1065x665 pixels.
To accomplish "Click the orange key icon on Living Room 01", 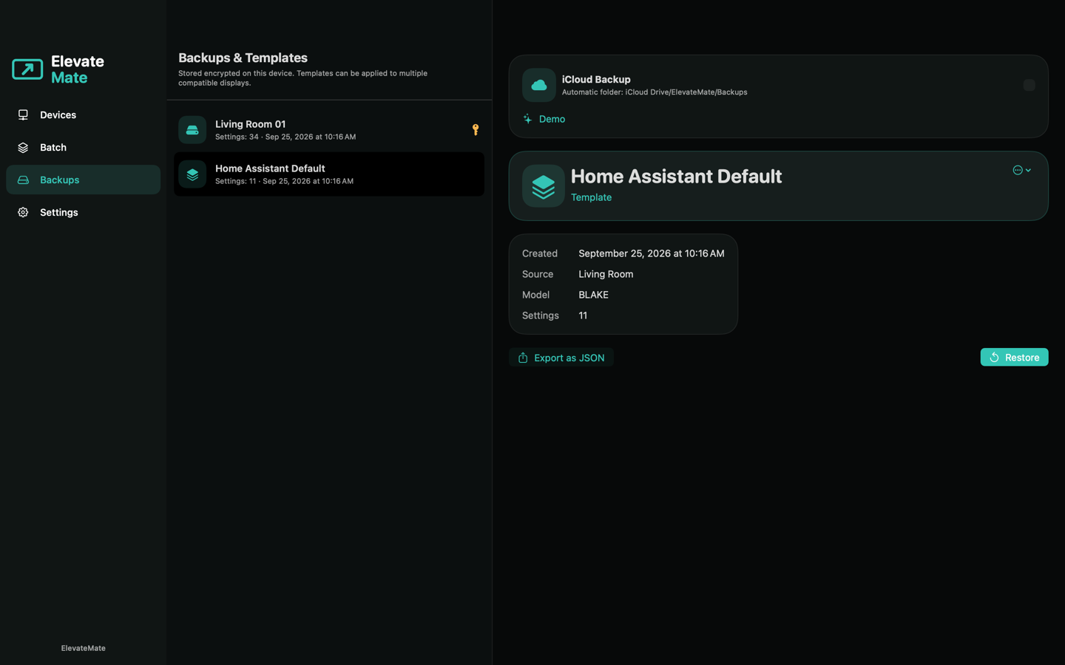I will (476, 130).
